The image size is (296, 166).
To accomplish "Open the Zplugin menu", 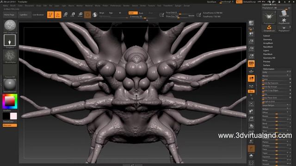I will tap(178, 6).
